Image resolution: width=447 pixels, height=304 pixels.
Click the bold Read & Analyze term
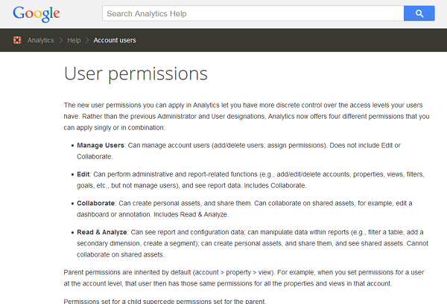[102, 233]
